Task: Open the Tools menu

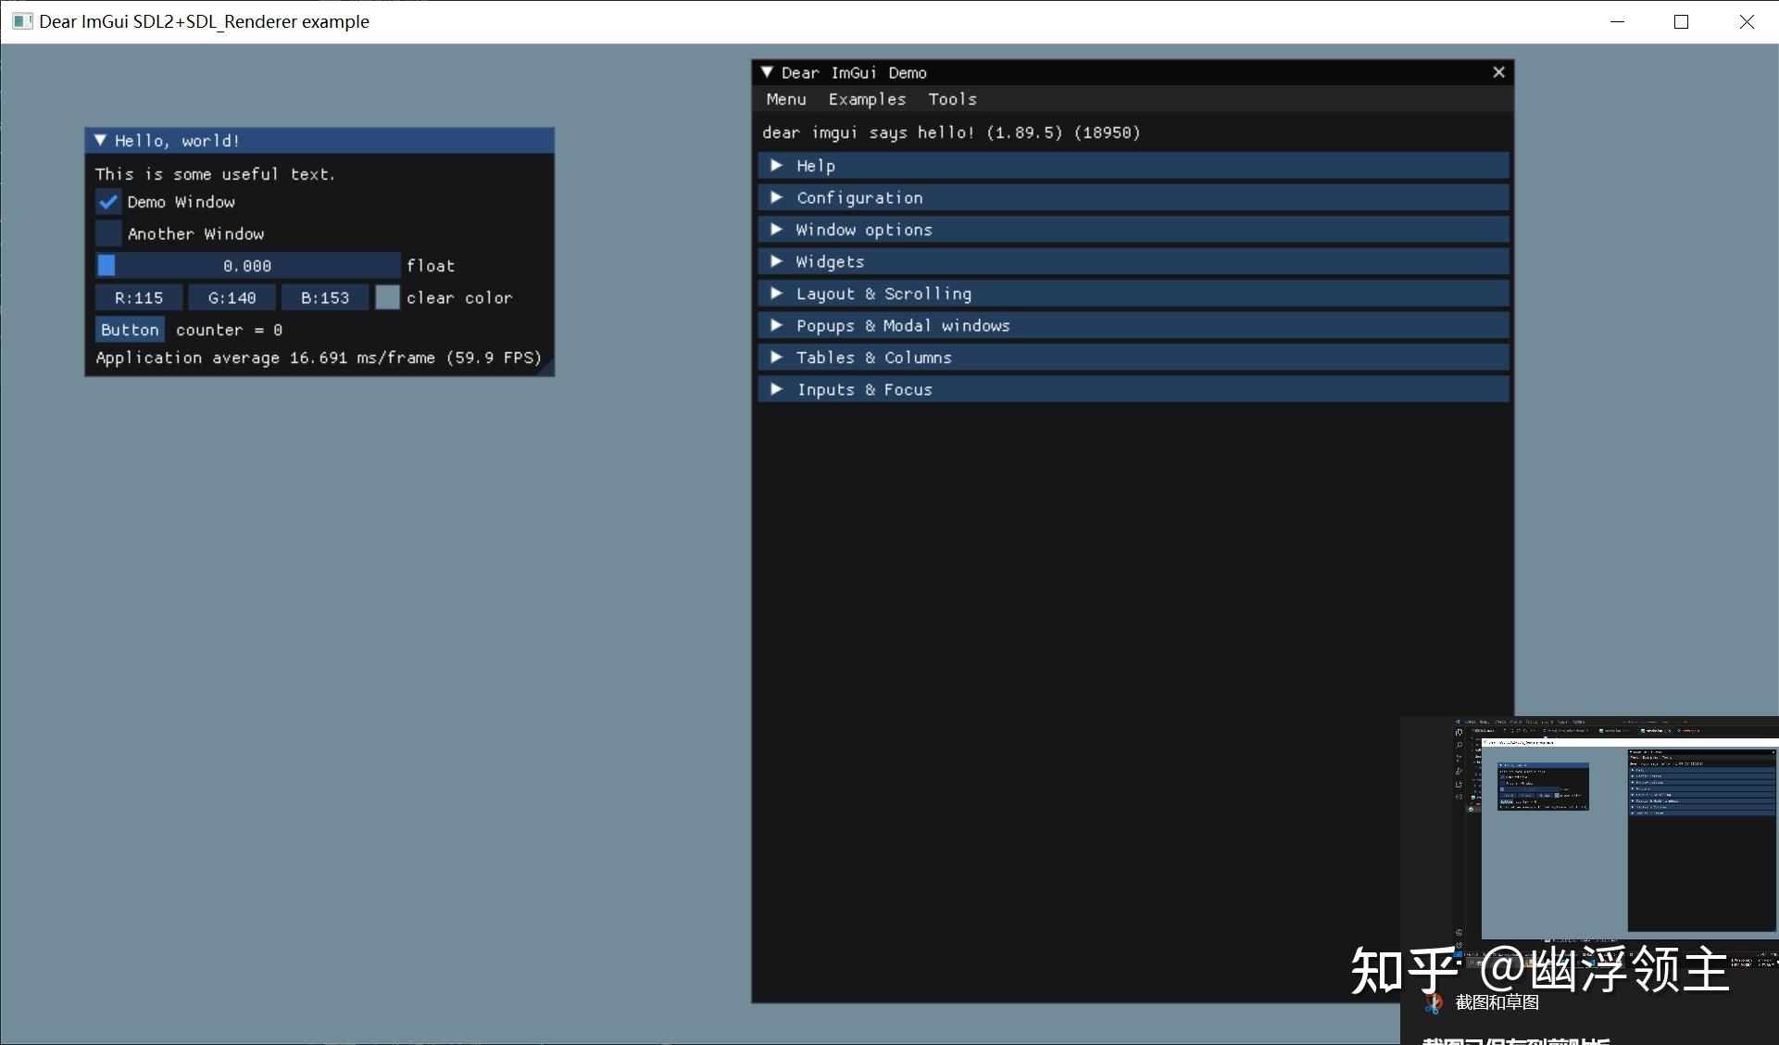Action: click(953, 99)
